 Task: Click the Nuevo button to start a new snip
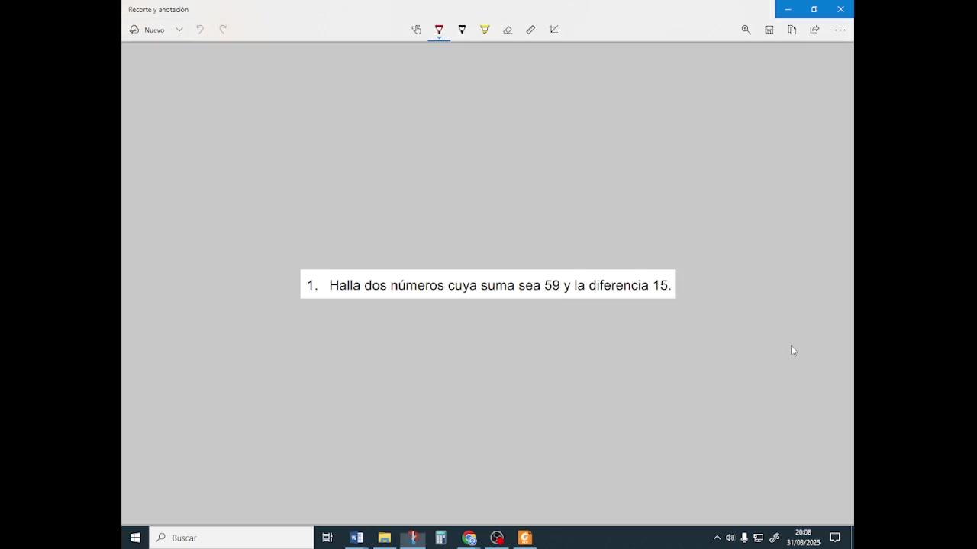pyautogui.click(x=147, y=30)
